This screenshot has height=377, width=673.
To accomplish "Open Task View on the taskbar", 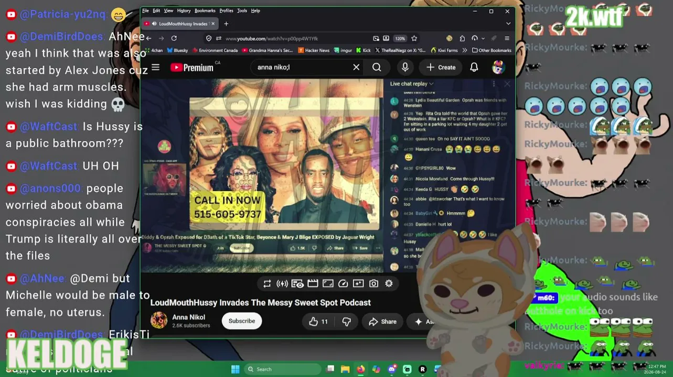I will (x=330, y=369).
